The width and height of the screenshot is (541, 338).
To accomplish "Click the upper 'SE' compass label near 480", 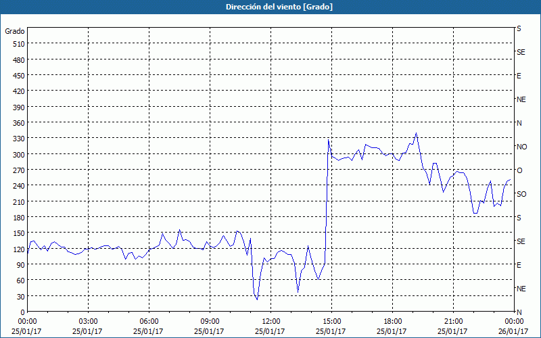I will click(521, 52).
